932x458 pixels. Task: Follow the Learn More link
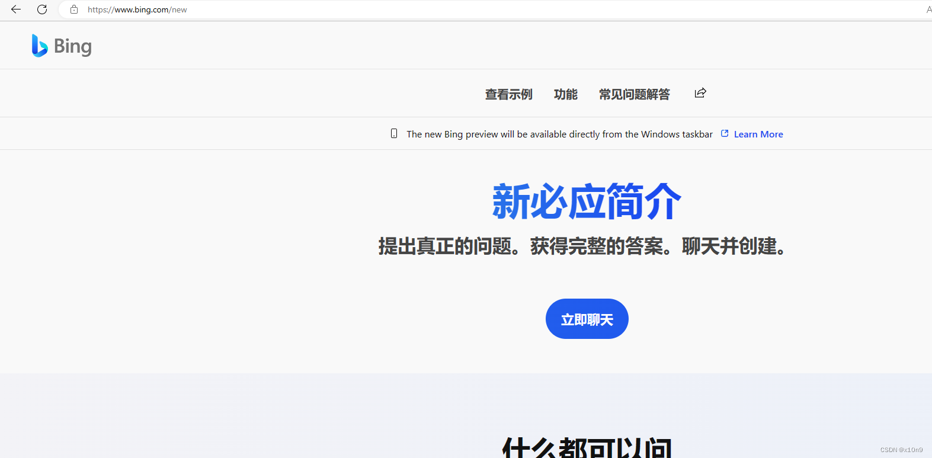pyautogui.click(x=758, y=134)
